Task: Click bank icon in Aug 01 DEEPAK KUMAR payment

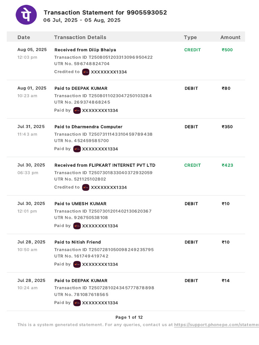Action: [x=77, y=111]
